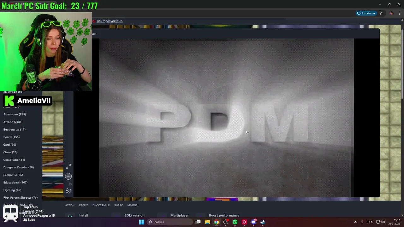Click the ACTION tag
The height and width of the screenshot is (227, 404).
[x=70, y=205]
